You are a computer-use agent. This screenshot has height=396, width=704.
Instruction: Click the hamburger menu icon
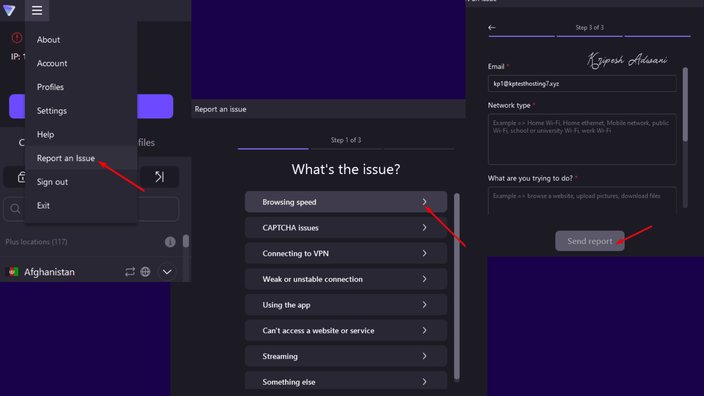(37, 10)
